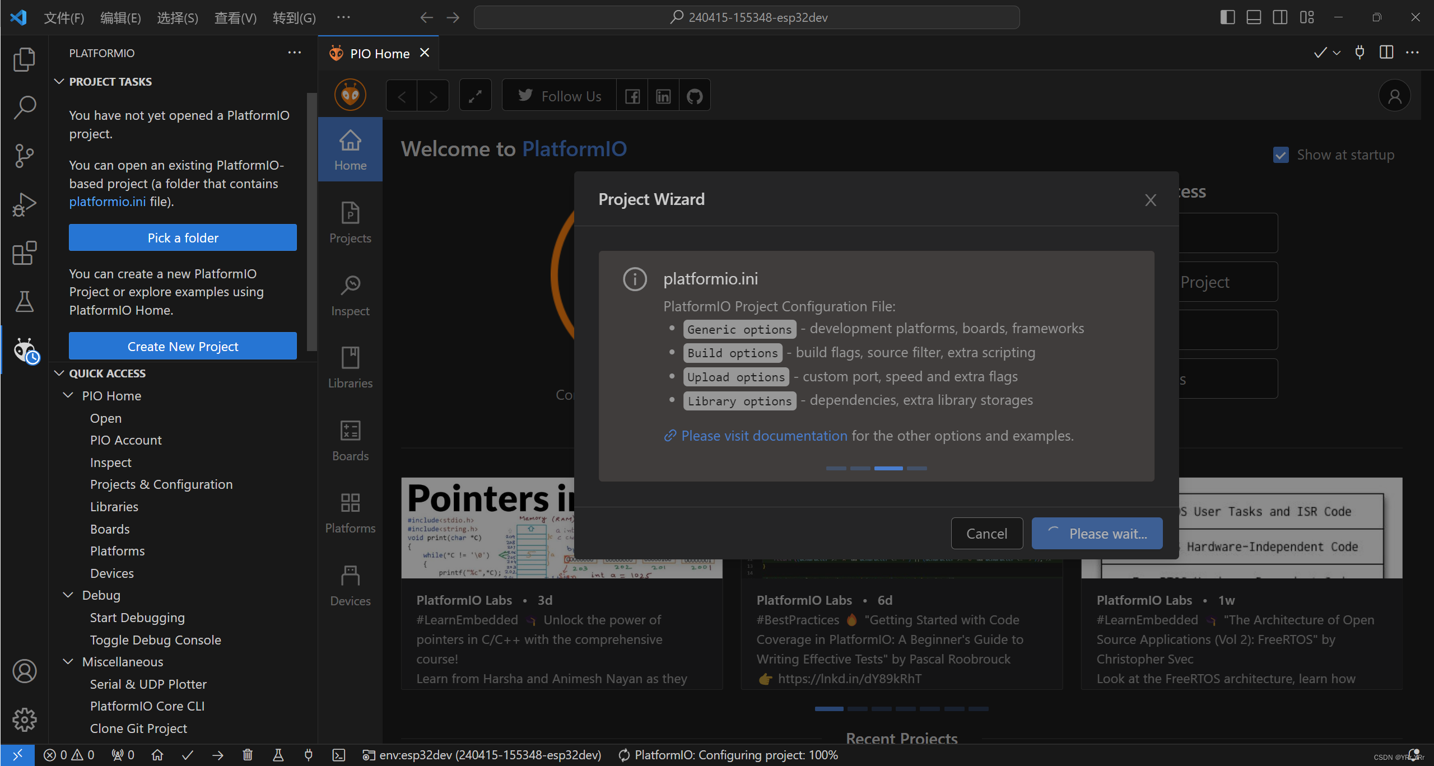Click the Cancel button in Project Wizard
The height and width of the screenshot is (766, 1434).
click(986, 534)
